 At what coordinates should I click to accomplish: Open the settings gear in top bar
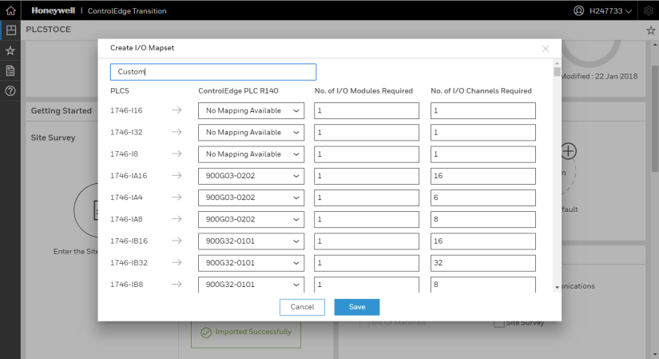(649, 10)
